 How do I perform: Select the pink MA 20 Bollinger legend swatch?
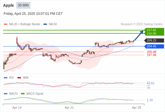(6, 24)
